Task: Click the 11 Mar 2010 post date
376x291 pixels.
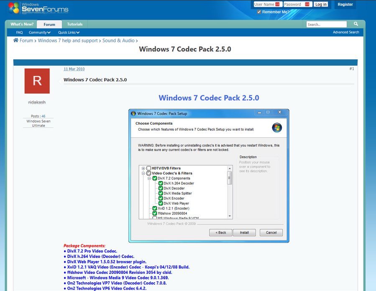Action: (x=74, y=69)
